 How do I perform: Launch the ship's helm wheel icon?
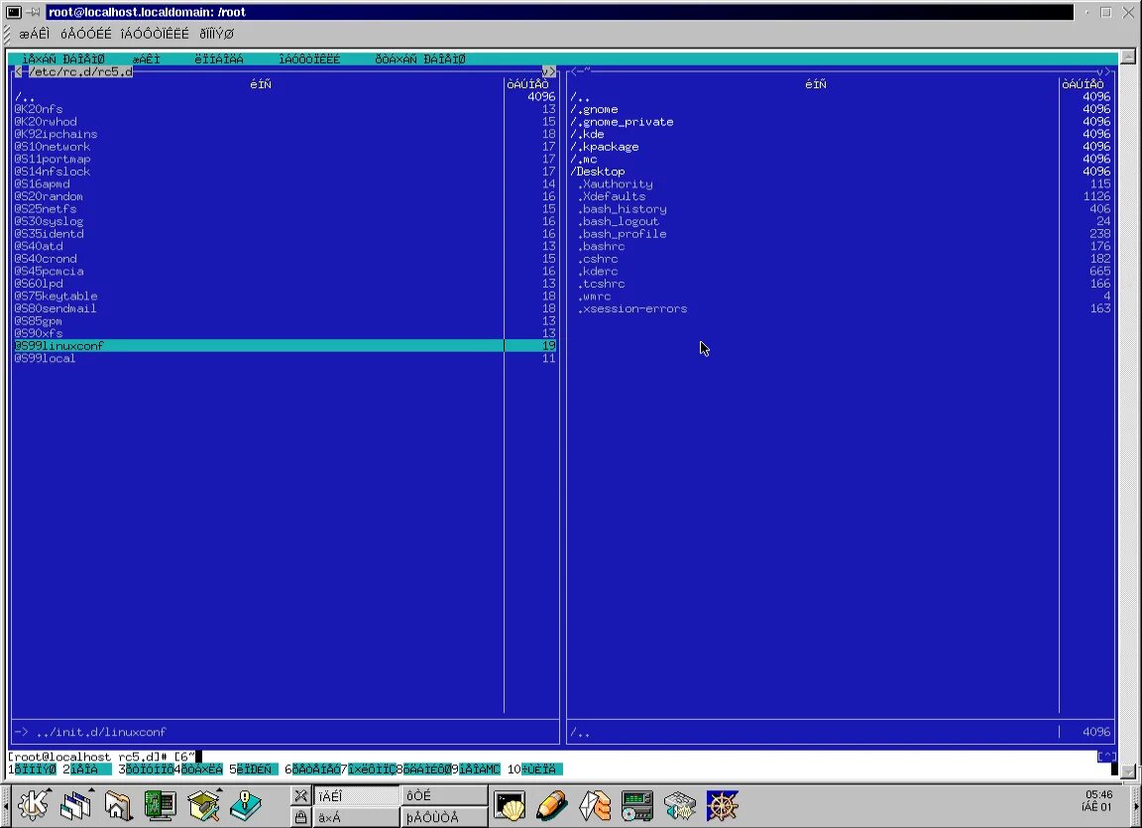tap(723, 805)
